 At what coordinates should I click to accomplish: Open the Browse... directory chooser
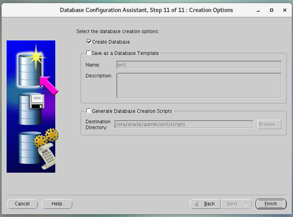pos(269,124)
